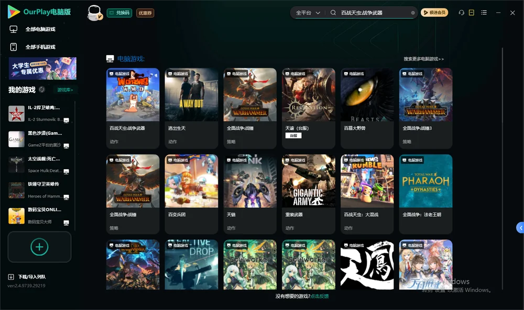Select 数码宝贝ONLI... in my games
Image resolution: width=524 pixels, height=310 pixels.
click(x=39, y=216)
